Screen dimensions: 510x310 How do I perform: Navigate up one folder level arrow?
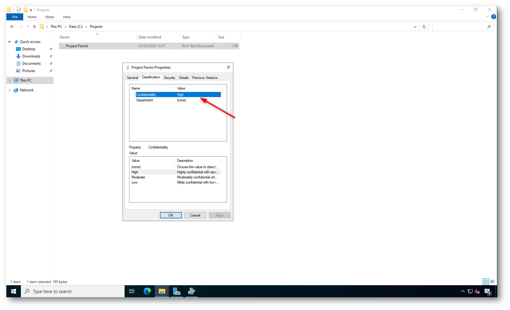34,27
